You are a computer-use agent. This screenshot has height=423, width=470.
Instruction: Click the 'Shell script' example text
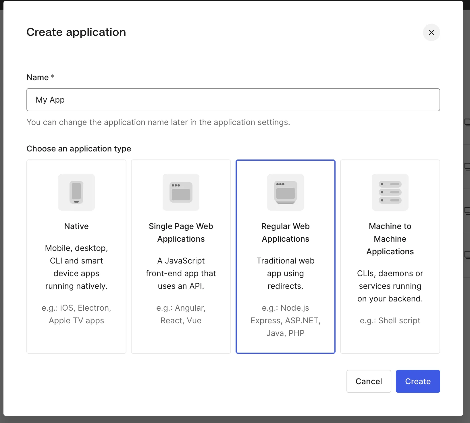[x=390, y=320]
